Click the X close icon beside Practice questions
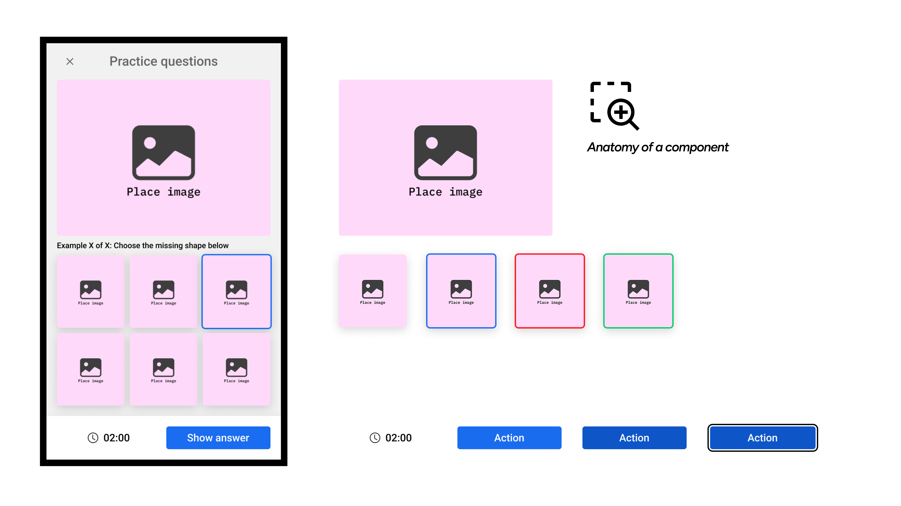 pyautogui.click(x=70, y=62)
